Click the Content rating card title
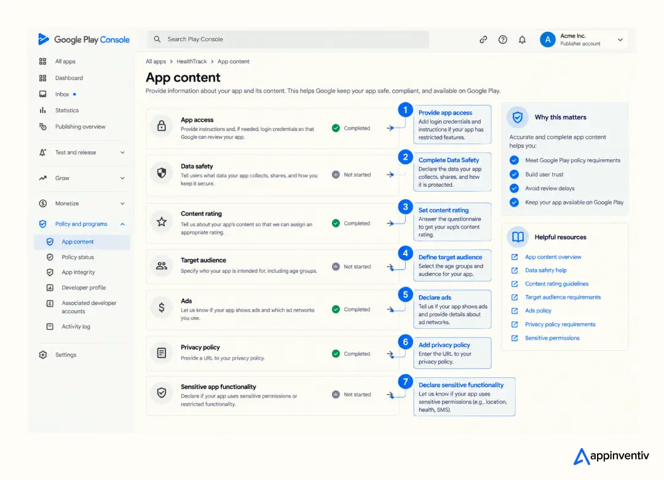 201,214
